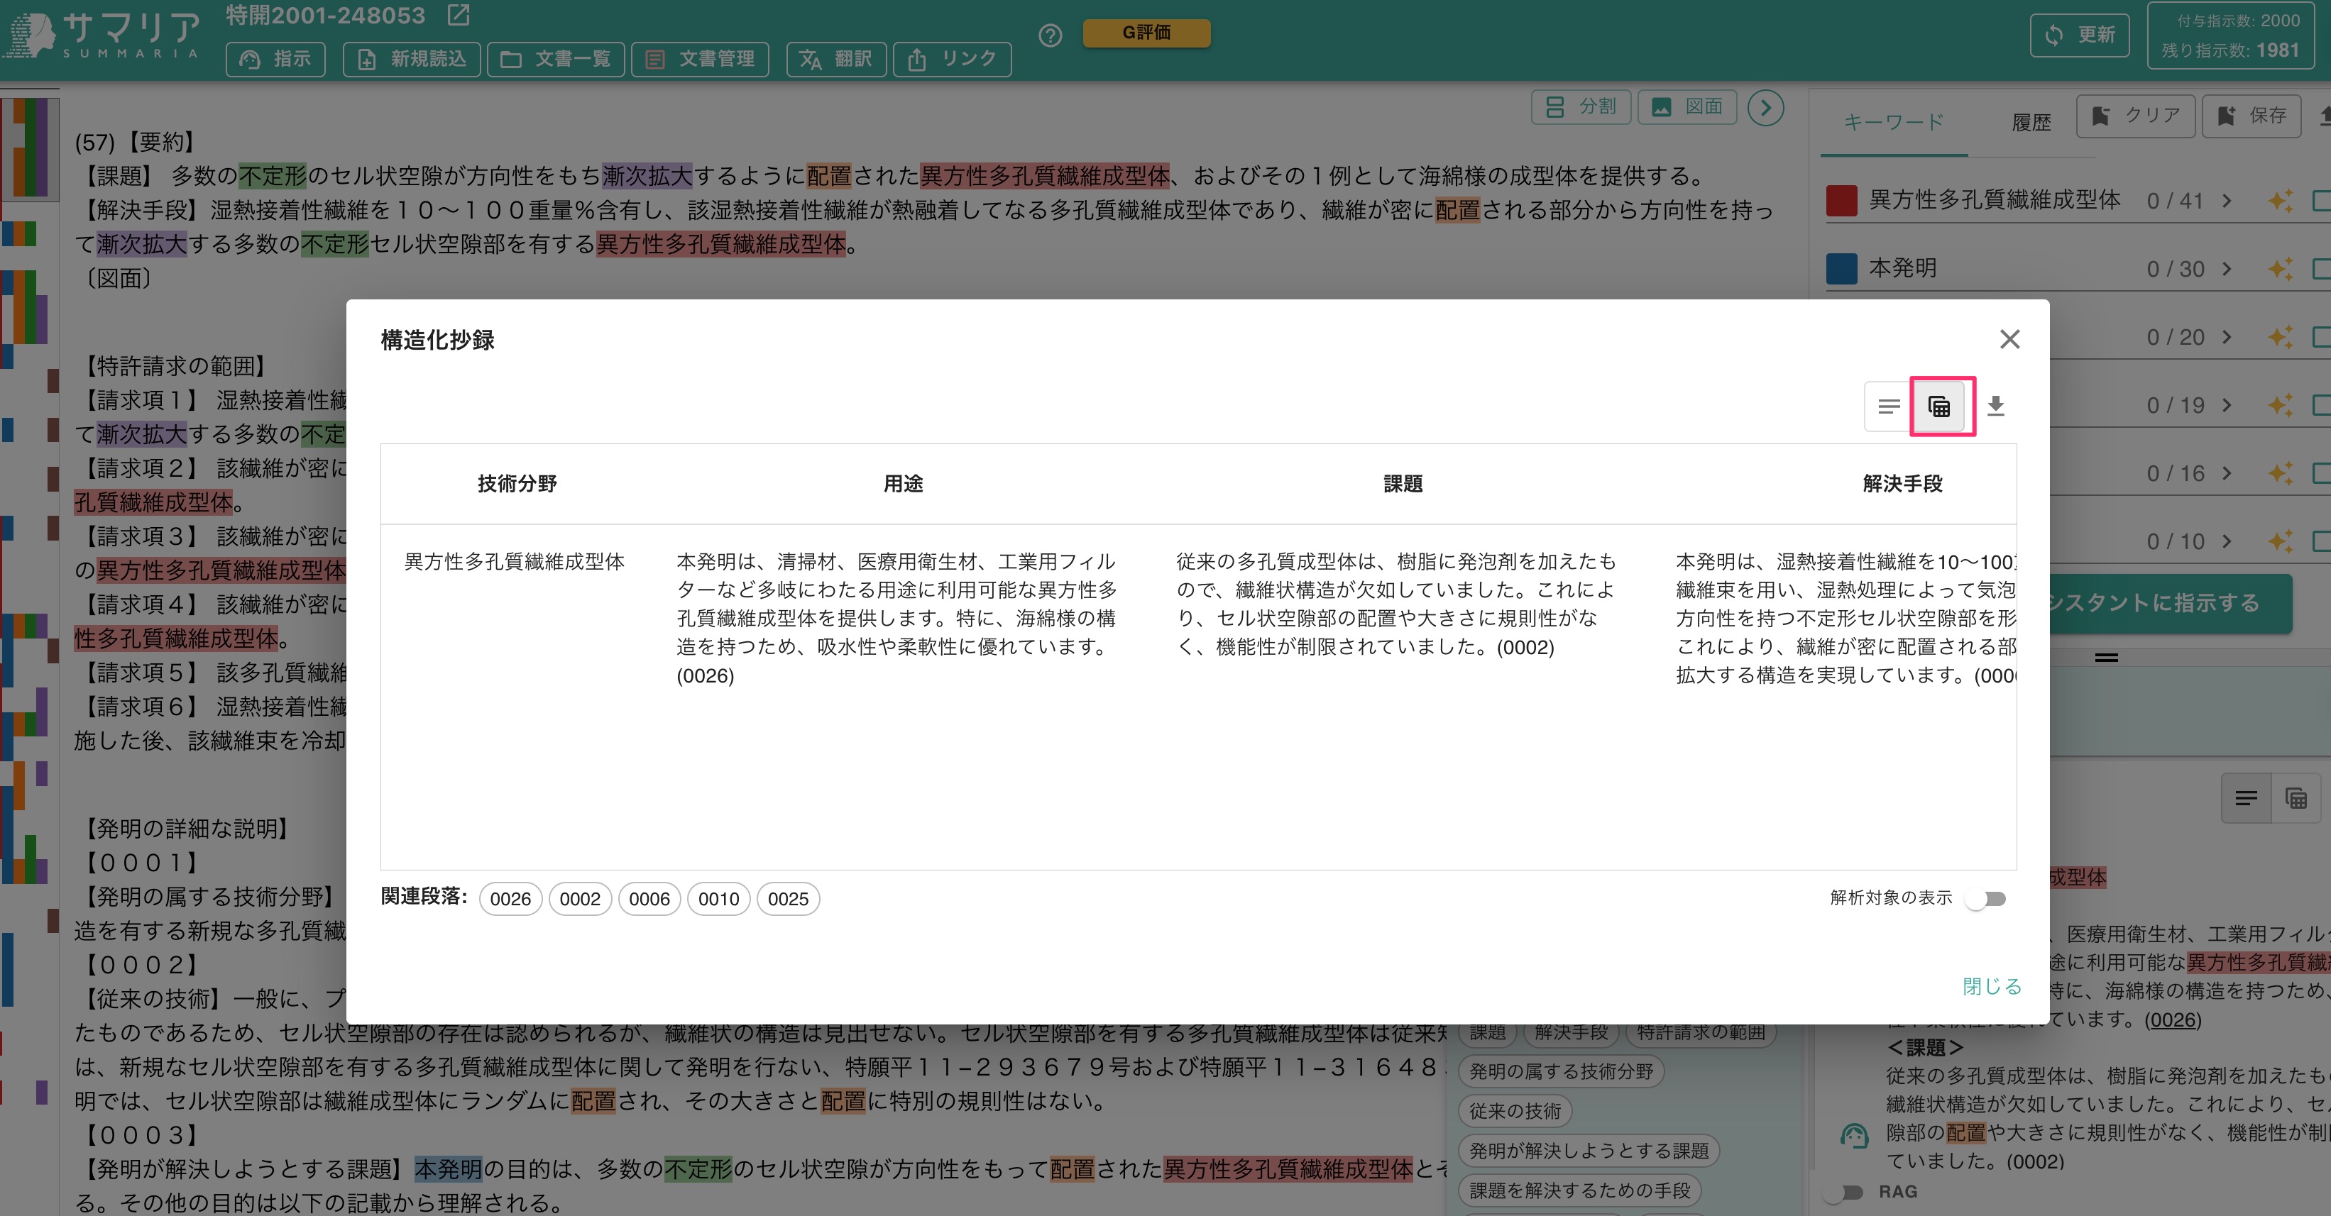
Task: Select the 発明の属する技術分野 section chip
Action: coord(1561,1071)
